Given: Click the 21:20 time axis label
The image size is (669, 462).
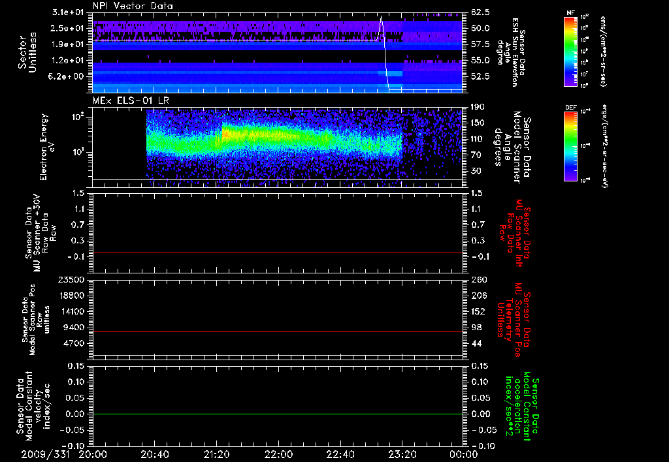Looking at the screenshot, I should [216, 454].
